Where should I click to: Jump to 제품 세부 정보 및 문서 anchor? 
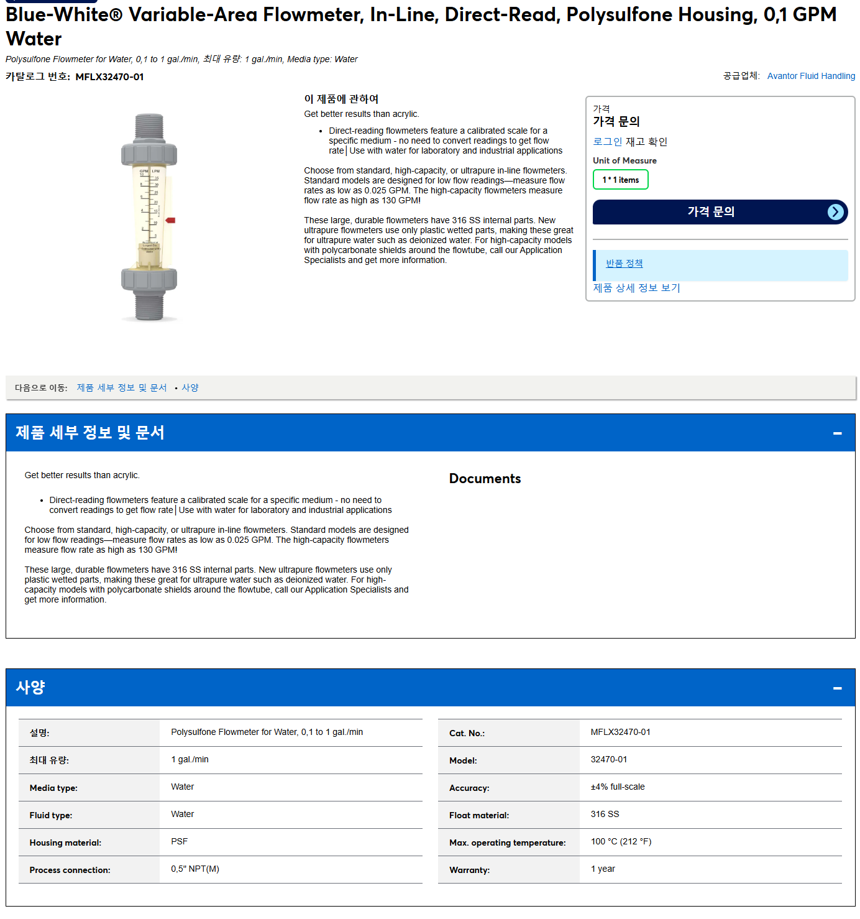[x=122, y=387]
